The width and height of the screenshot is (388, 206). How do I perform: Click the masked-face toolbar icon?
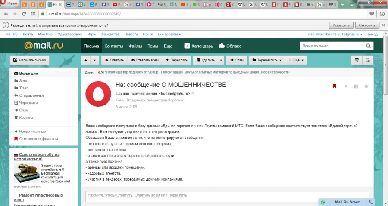357,60
